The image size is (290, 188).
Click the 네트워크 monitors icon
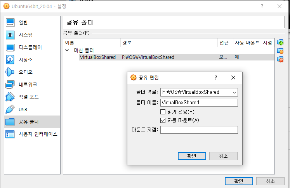point(10,85)
